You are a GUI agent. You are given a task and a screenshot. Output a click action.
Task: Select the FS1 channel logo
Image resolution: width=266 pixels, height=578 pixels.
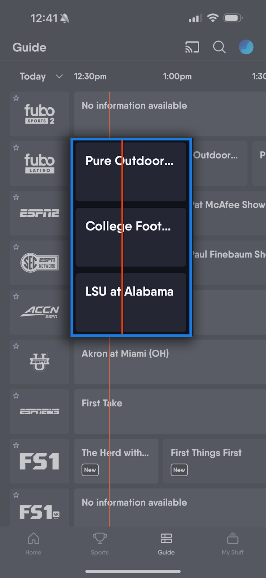[40, 461]
